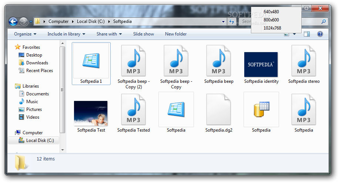Expand the arrow before Computer breadcrumb
This screenshot has width=339, height=183.
(x=44, y=21)
